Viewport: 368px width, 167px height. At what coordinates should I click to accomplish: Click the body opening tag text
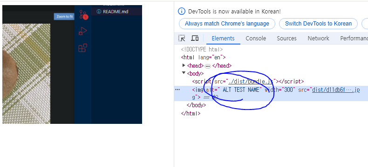[x=195, y=74]
